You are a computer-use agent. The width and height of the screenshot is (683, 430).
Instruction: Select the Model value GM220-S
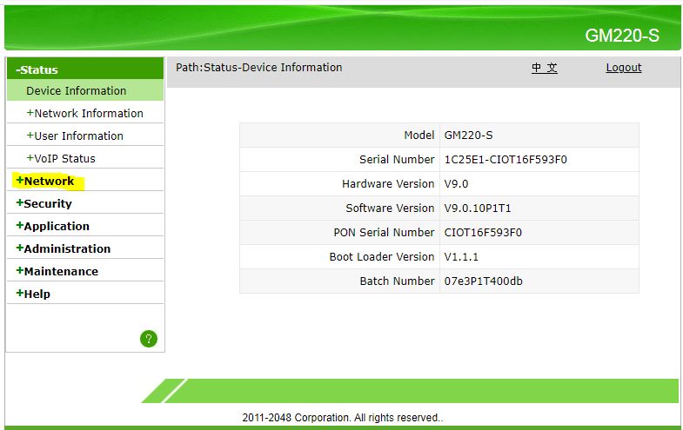click(x=468, y=136)
